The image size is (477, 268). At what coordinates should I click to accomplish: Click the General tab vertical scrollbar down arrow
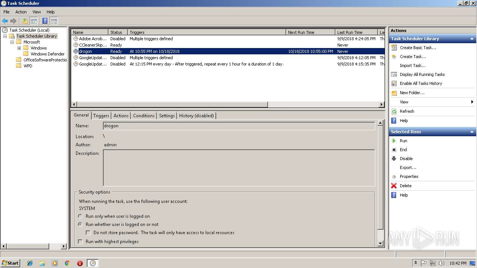click(380, 243)
